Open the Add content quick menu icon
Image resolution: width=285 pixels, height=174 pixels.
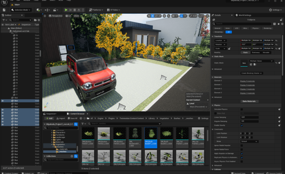[39, 10]
